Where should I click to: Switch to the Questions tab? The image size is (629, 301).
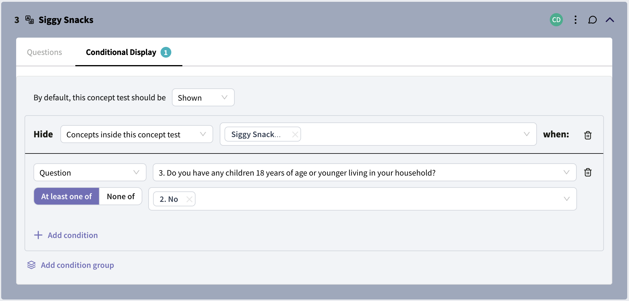[45, 52]
